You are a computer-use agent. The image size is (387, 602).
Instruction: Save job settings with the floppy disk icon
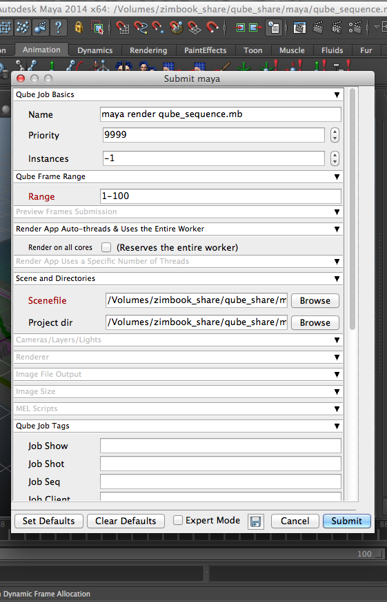pos(255,521)
